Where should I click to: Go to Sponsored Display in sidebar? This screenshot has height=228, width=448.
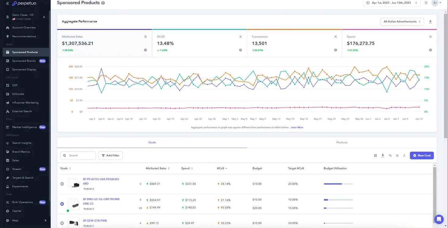[24, 69]
